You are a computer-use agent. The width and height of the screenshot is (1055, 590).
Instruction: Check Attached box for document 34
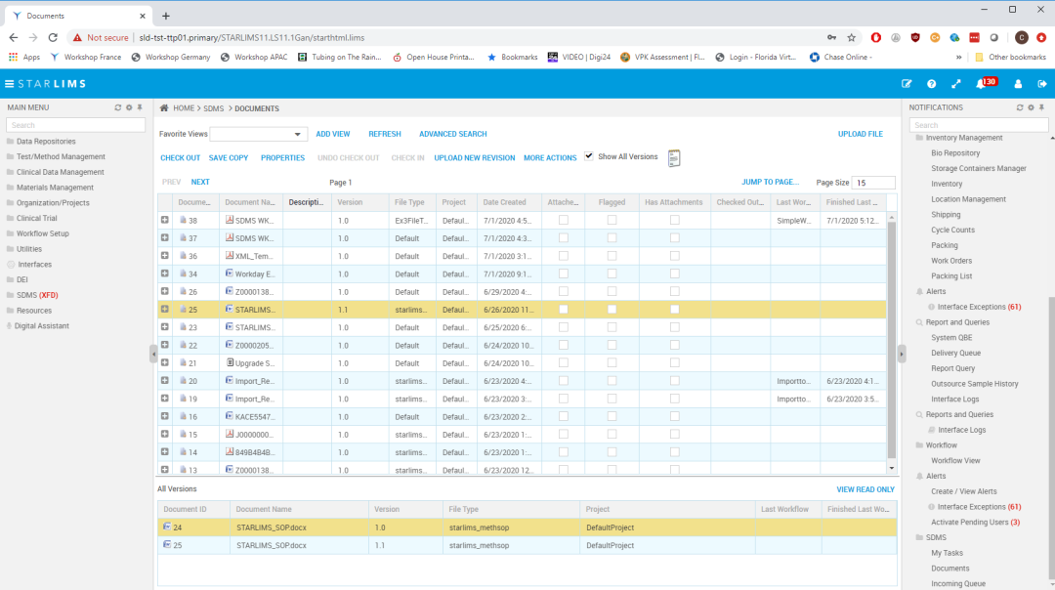click(564, 274)
